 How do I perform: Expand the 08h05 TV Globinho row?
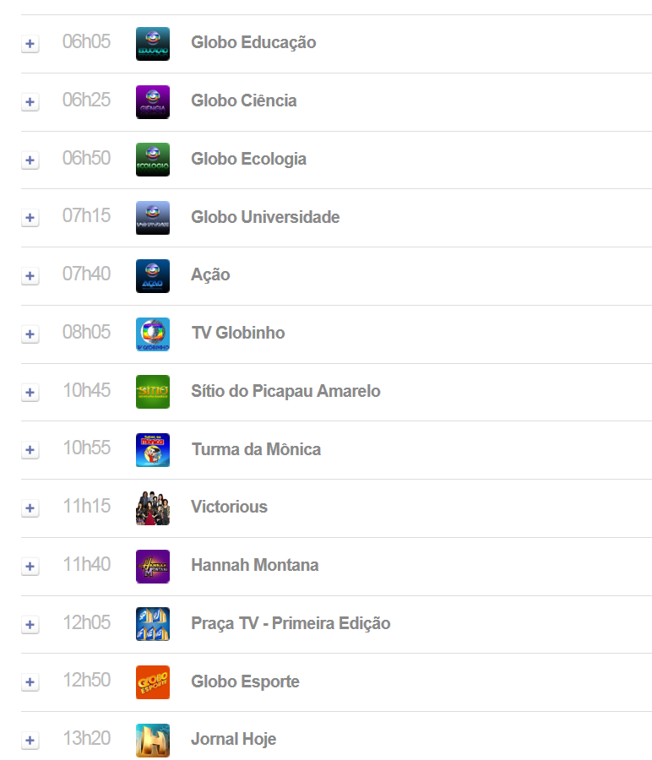30,334
